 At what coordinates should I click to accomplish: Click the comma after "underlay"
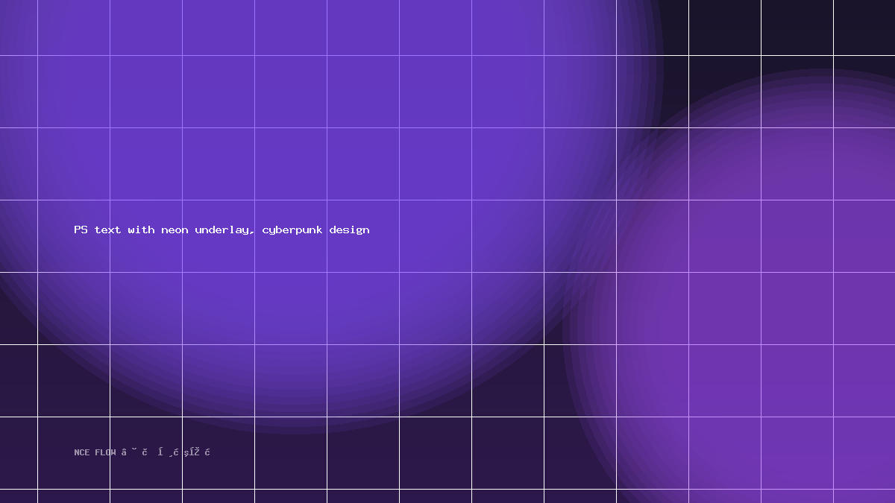[x=252, y=232]
